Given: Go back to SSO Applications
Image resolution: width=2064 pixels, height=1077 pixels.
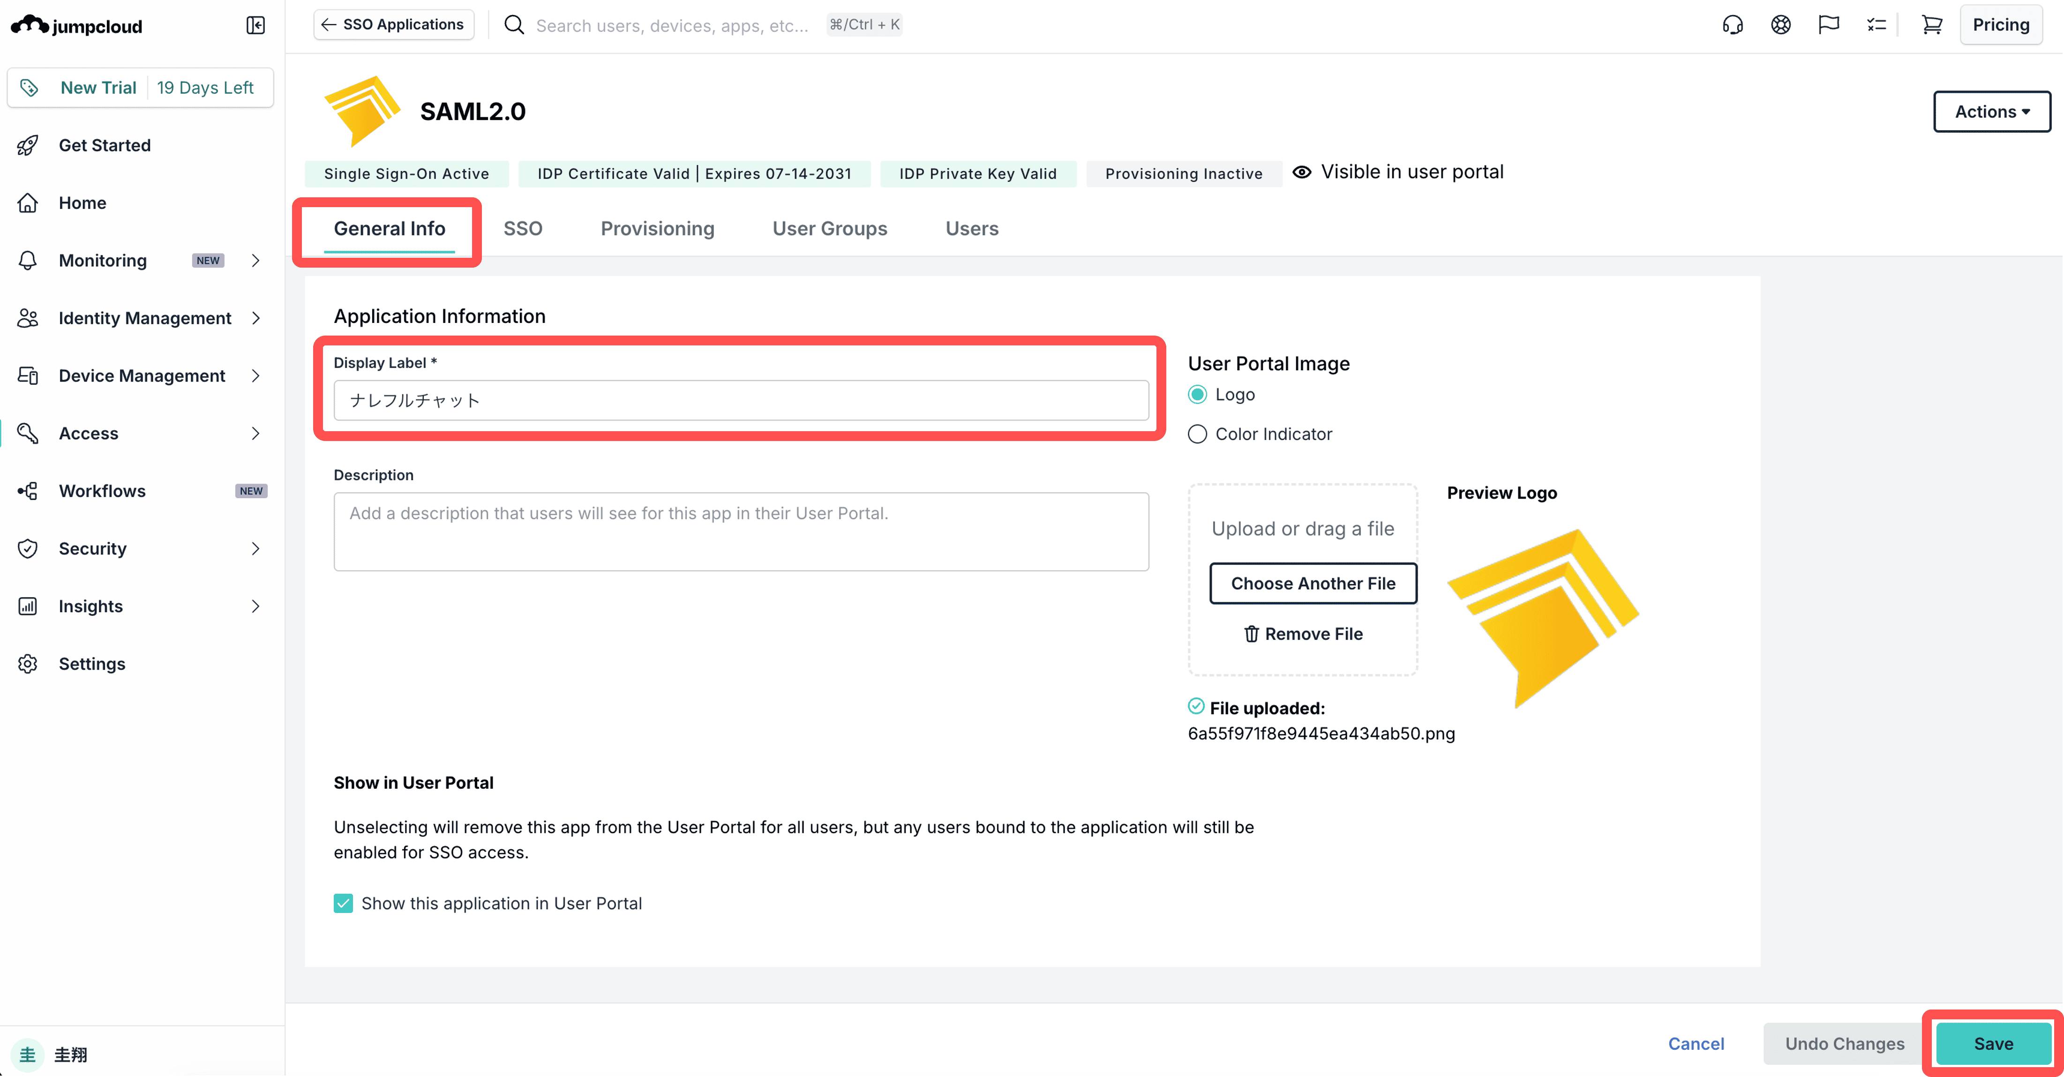Looking at the screenshot, I should point(393,25).
